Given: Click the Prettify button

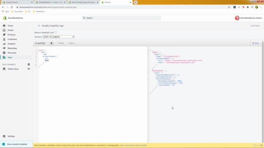Looking at the screenshot, I should point(61,43).
